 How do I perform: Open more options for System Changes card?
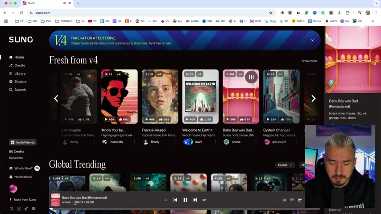coord(296,142)
